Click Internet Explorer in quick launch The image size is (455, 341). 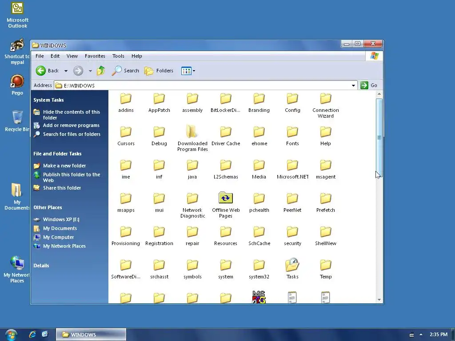[x=32, y=334]
